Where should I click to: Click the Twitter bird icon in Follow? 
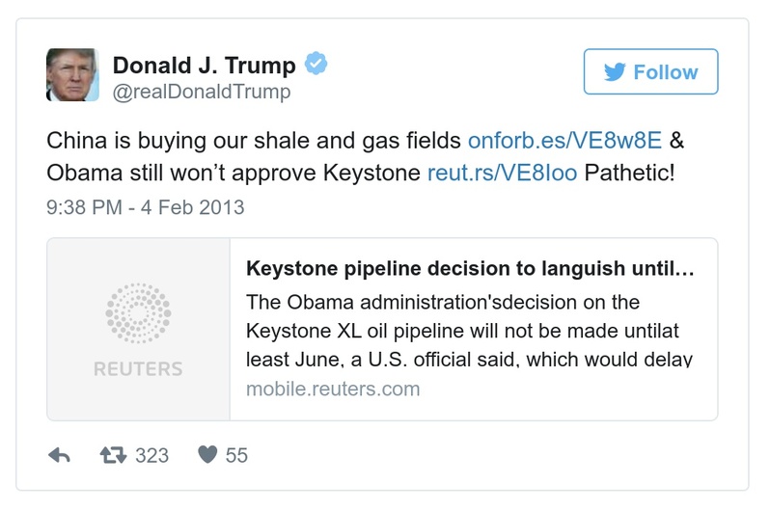point(615,72)
